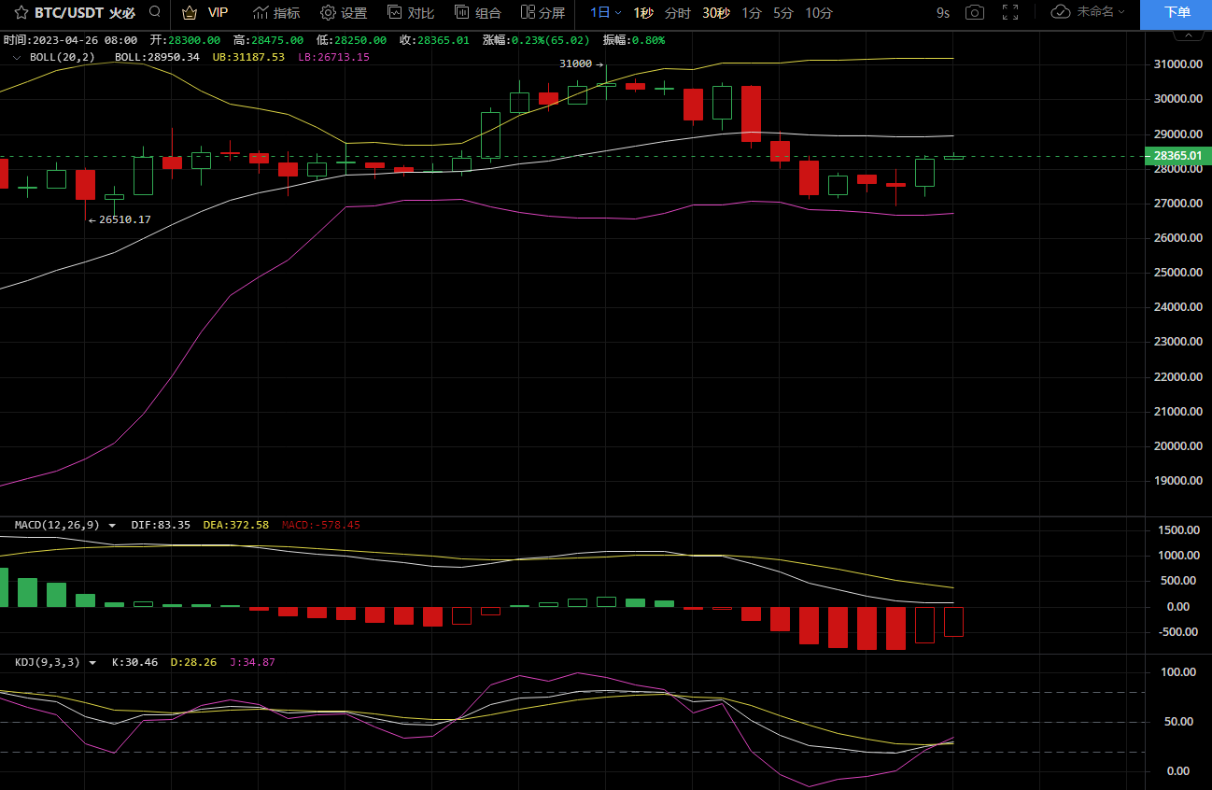Expand the 1日 timeframe dropdown
The height and width of the screenshot is (790, 1212).
605,13
